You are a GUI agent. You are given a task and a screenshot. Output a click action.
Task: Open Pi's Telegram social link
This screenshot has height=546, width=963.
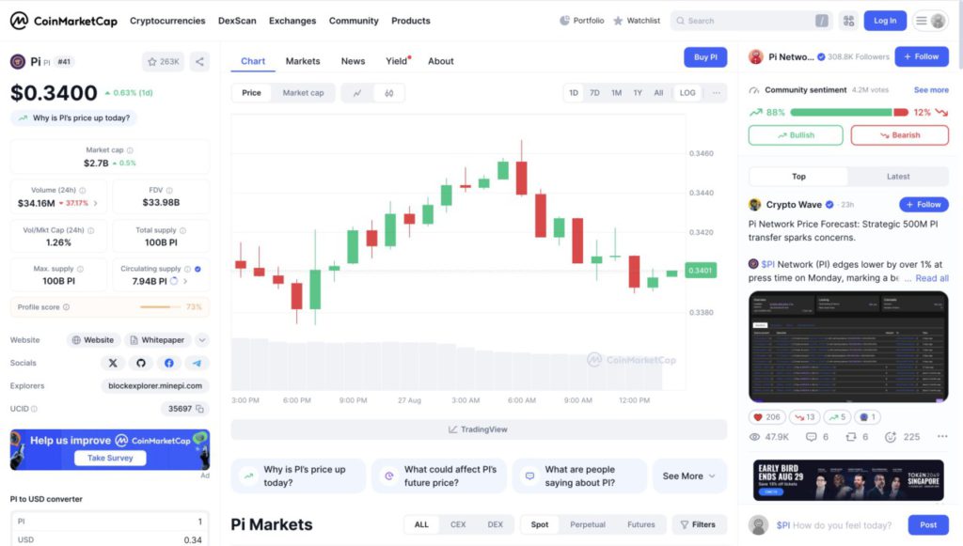pos(197,363)
